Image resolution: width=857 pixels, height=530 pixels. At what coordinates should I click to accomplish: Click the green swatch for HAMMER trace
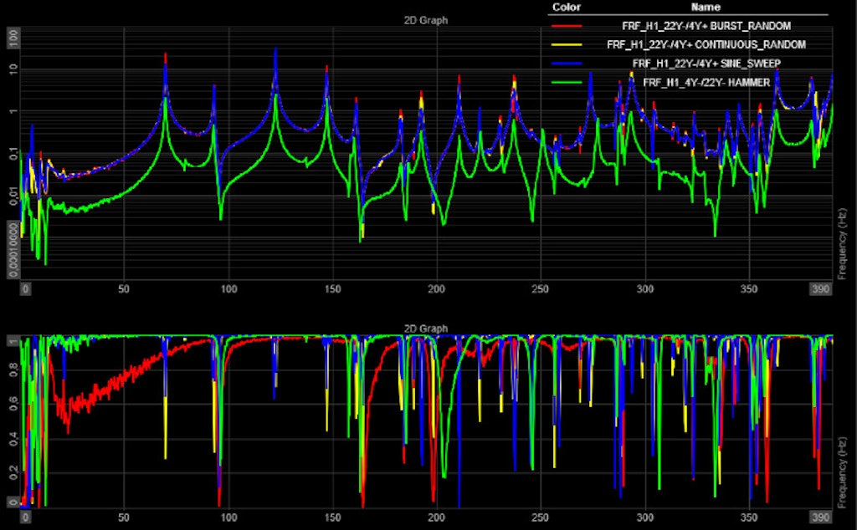(x=567, y=83)
